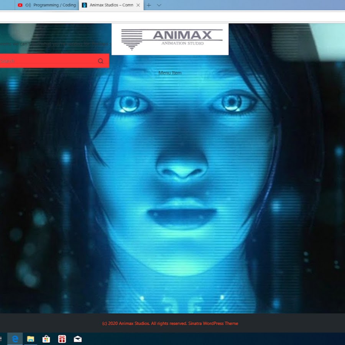The image size is (345, 345).
Task: Mute the Programming / Coding tab audio
Action: coord(28,5)
